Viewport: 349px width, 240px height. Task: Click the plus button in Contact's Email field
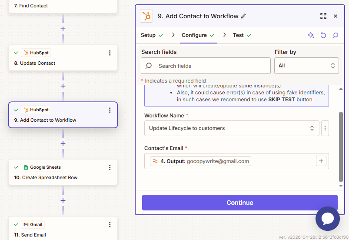point(321,161)
